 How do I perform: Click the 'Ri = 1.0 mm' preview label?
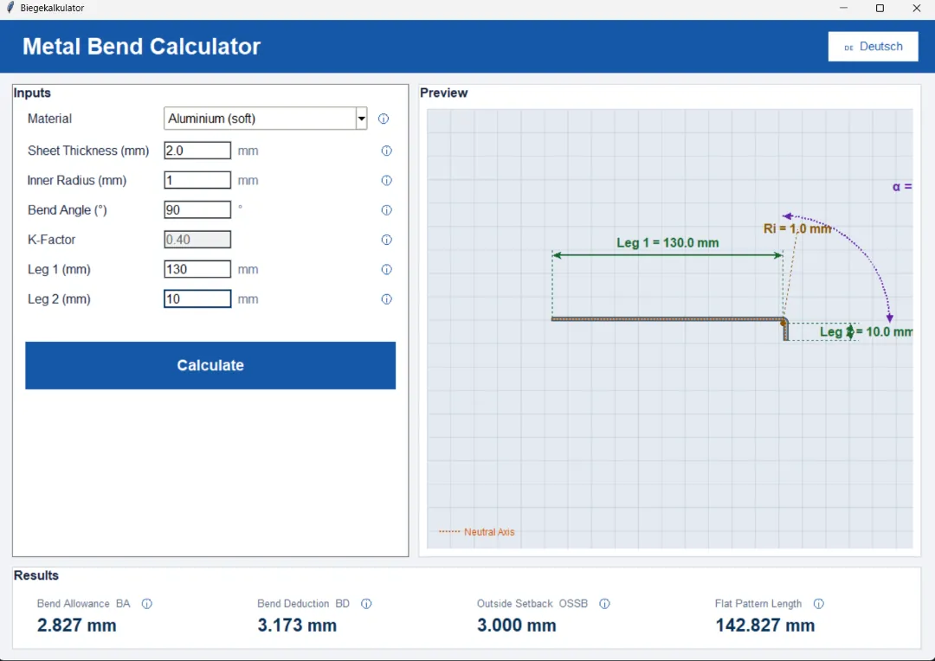[x=797, y=229]
